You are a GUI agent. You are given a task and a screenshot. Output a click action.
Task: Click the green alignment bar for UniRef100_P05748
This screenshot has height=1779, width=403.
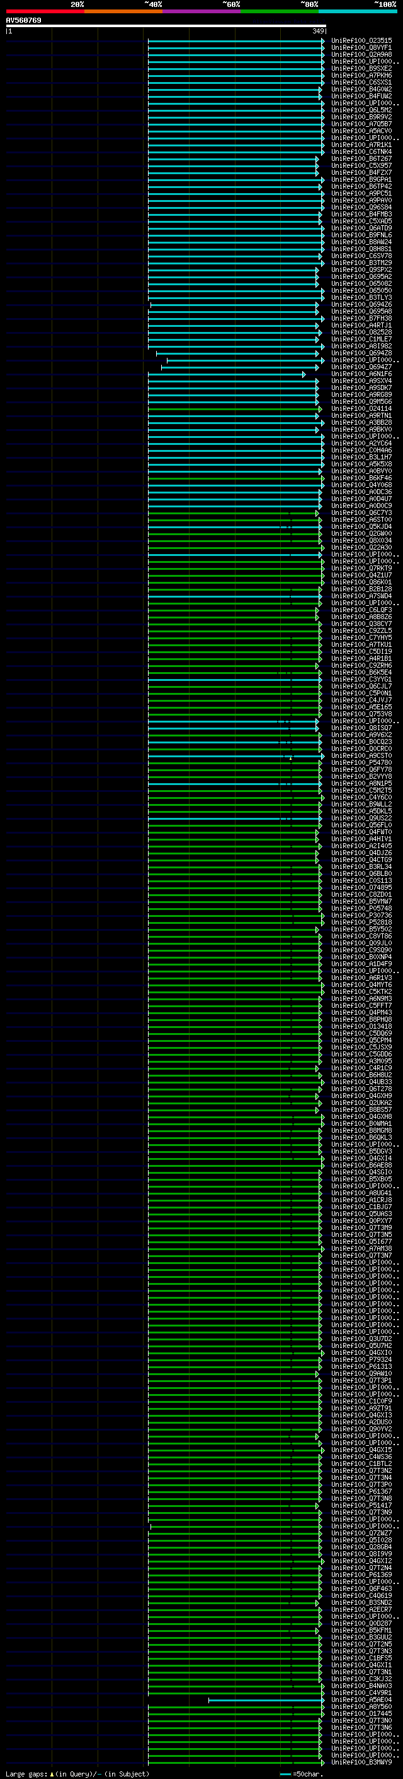coord(234,908)
